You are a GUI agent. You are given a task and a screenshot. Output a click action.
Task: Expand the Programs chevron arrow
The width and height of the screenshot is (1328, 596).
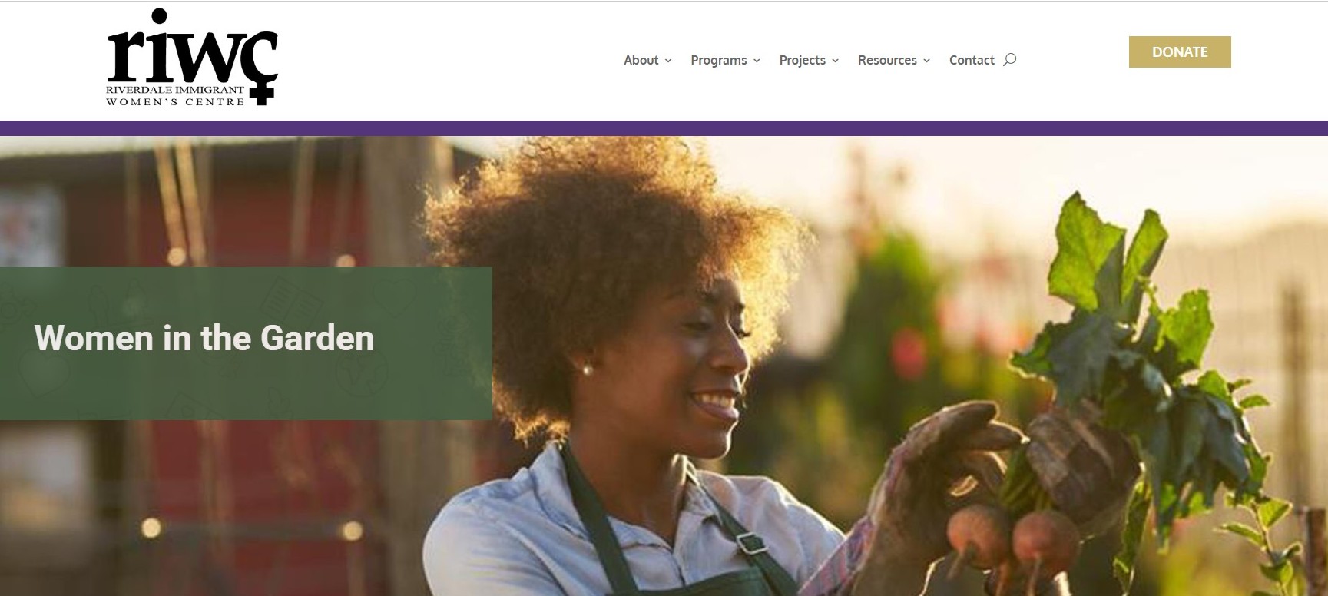pos(757,61)
